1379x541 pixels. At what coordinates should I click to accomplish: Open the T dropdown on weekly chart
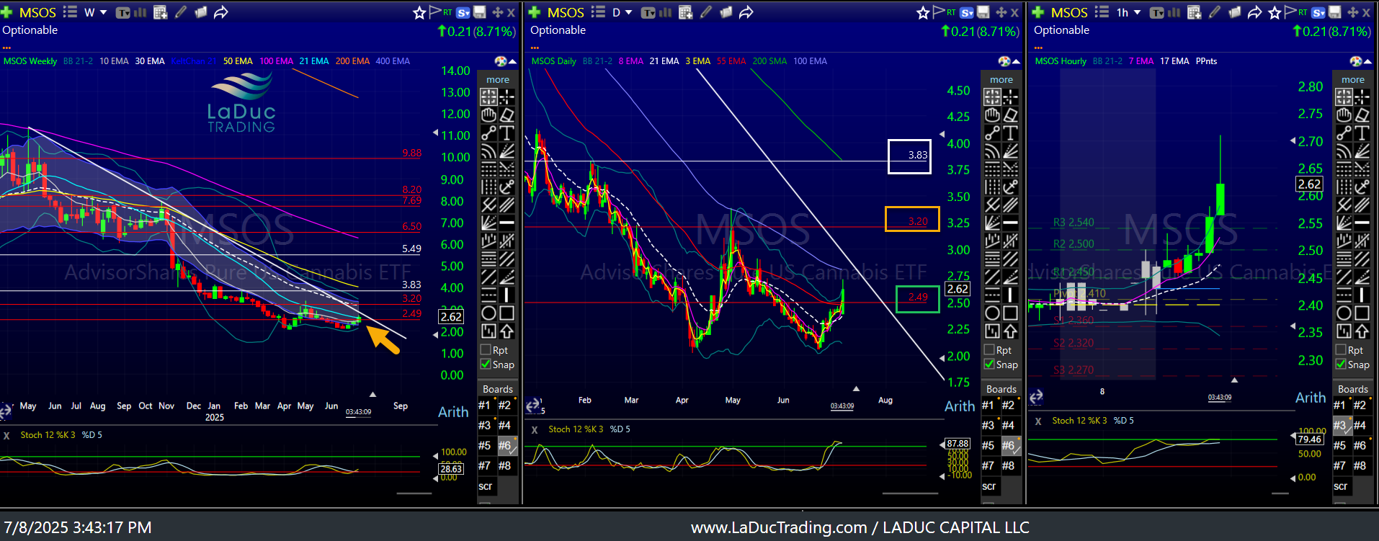point(122,12)
